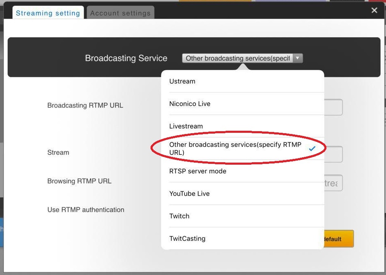Screen dimensions: 386x275
Task: Pick Livestream from the dropdown list
Action: (242, 126)
